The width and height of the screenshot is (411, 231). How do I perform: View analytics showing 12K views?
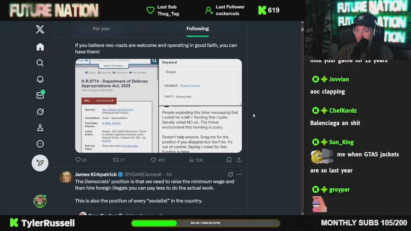coord(196,160)
